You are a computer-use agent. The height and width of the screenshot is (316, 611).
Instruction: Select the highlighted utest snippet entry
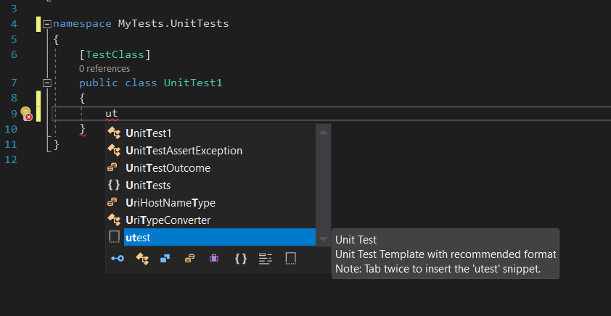point(219,237)
